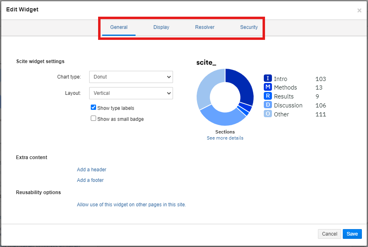Screen dimensions: 368x247
Task: Open the Layout dropdown
Action: 131,93
